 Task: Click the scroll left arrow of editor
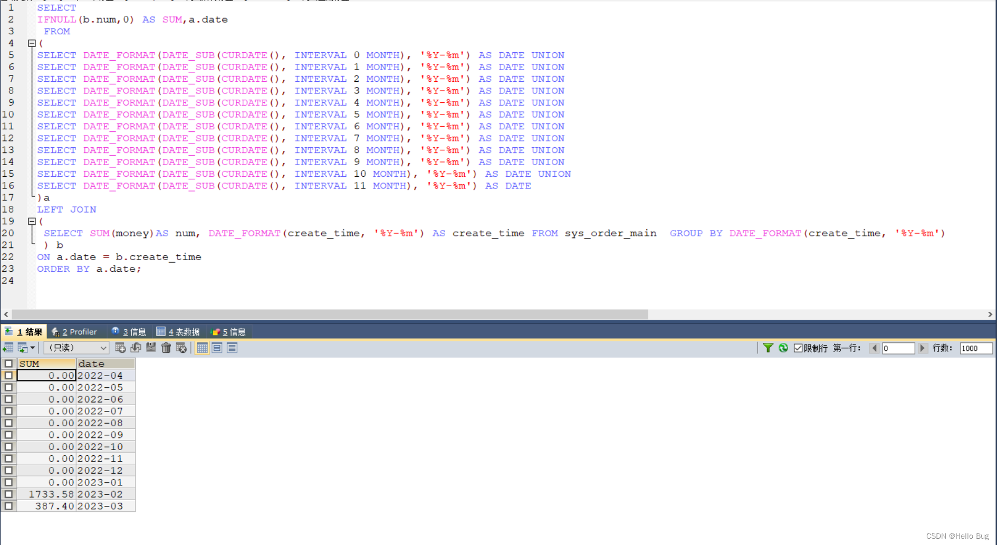point(6,314)
